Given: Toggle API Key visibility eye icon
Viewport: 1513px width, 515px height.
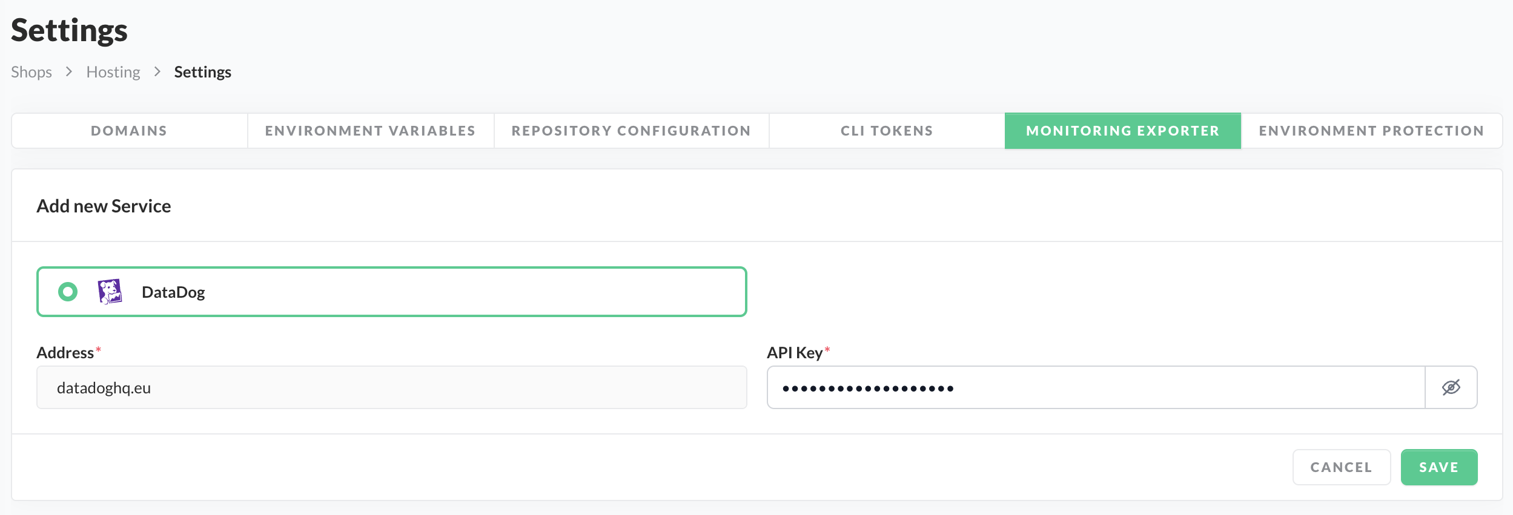Looking at the screenshot, I should tap(1451, 387).
